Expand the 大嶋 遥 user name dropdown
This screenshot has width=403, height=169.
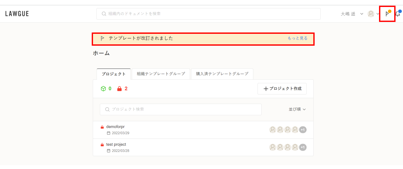[352, 14]
